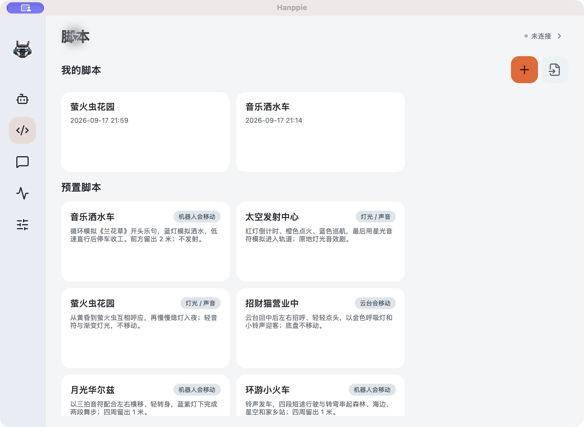Image resolution: width=584 pixels, height=427 pixels.
Task: Click the date 2026-09-17 21:14
Action: (274, 121)
